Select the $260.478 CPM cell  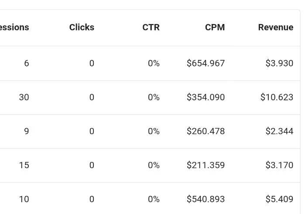coord(205,131)
